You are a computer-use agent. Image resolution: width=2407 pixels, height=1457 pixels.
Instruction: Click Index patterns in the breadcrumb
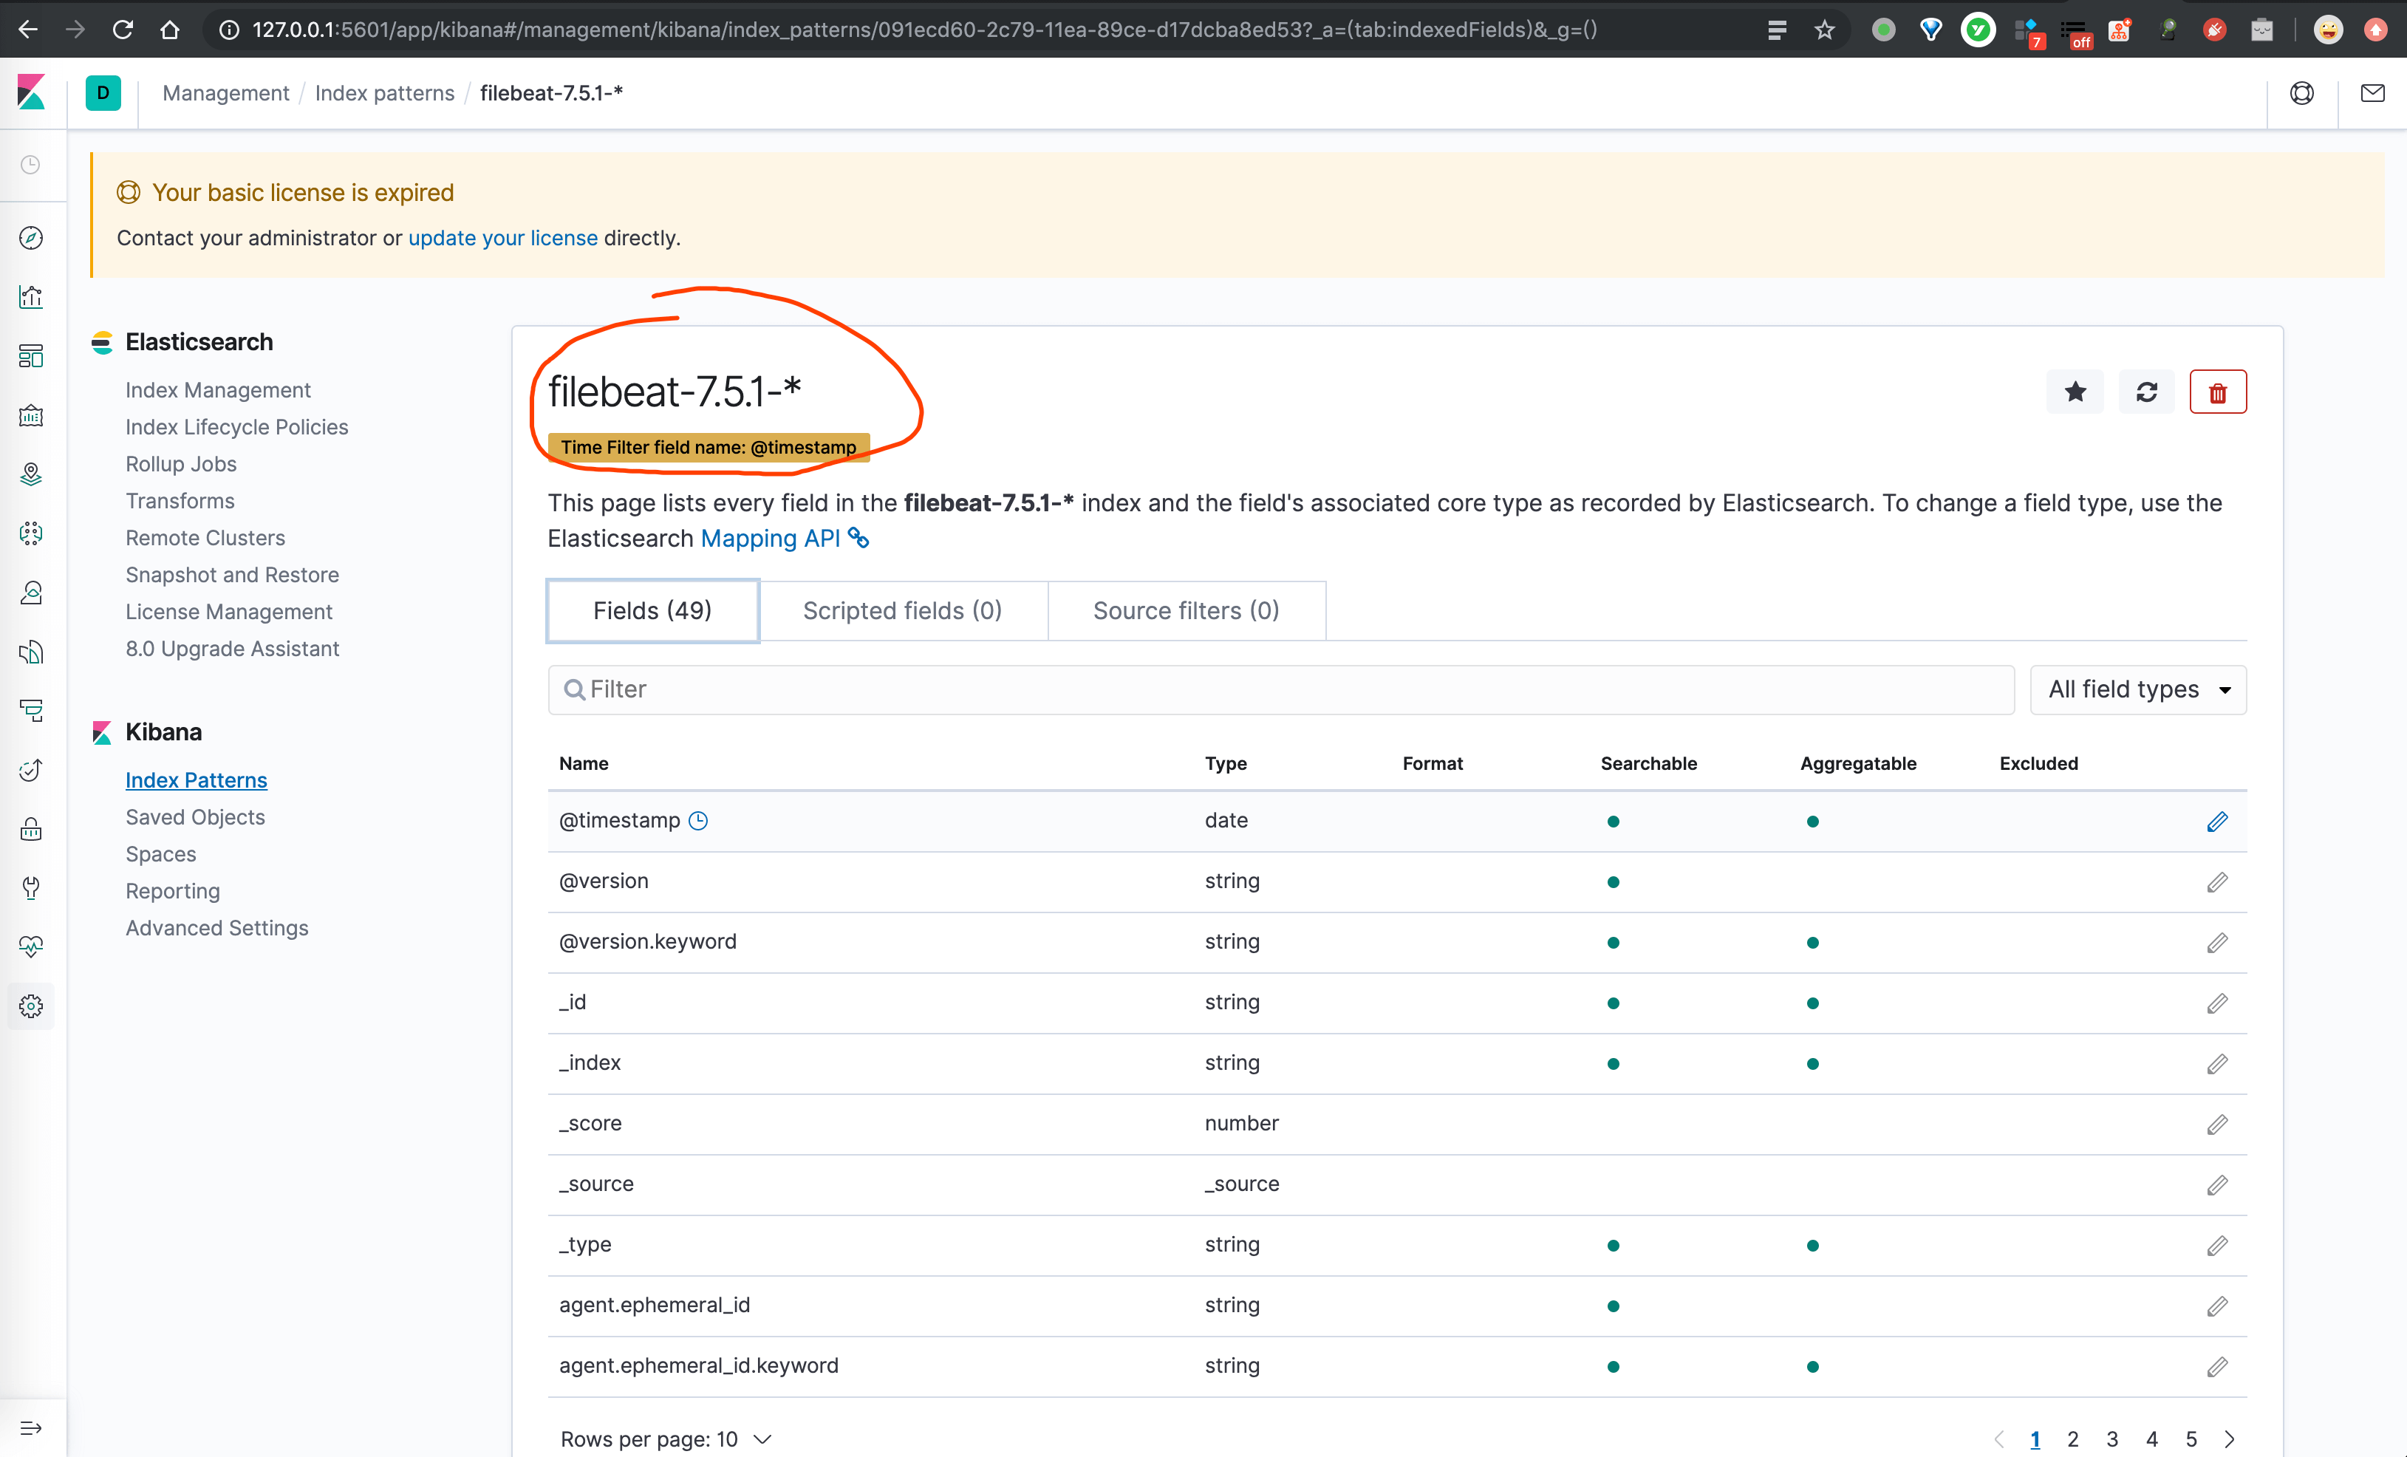tap(385, 93)
